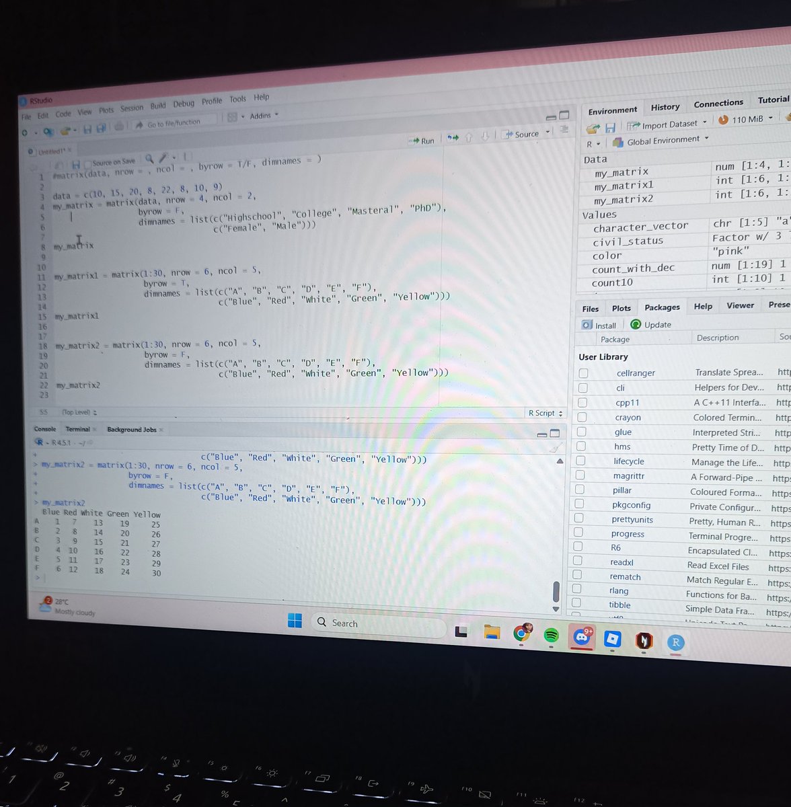
Task: Click the Load workspace icon in Environment pane
Action: point(593,127)
